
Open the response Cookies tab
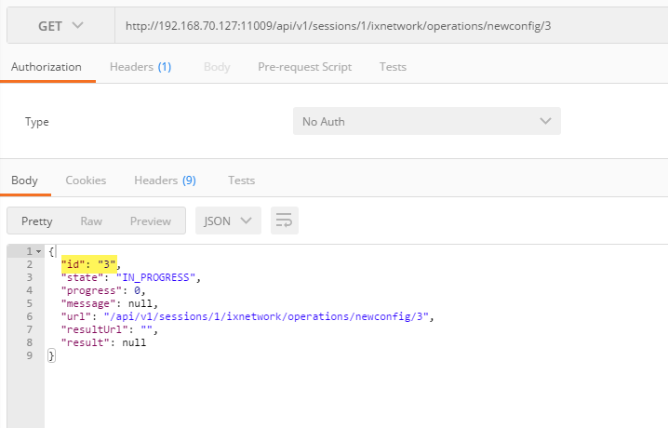(x=86, y=180)
